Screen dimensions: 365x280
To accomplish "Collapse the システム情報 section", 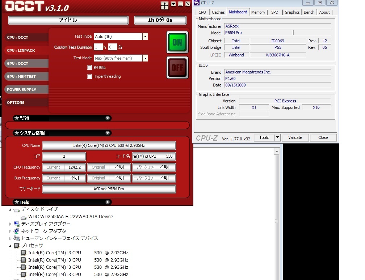I will [x=108, y=133].
